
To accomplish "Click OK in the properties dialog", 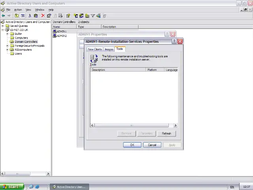I will pyautogui.click(x=132, y=145).
